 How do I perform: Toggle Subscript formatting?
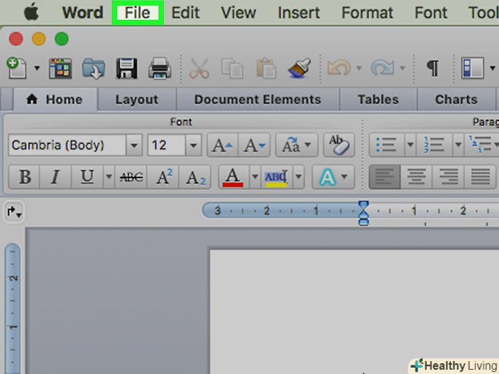[195, 177]
